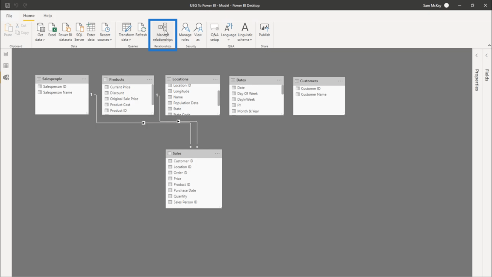
Task: Switch to Model view in sidebar
Action: tap(6, 77)
